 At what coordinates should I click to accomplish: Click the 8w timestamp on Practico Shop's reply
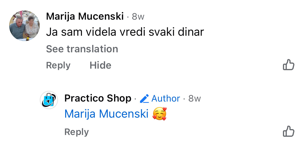tap(194, 98)
